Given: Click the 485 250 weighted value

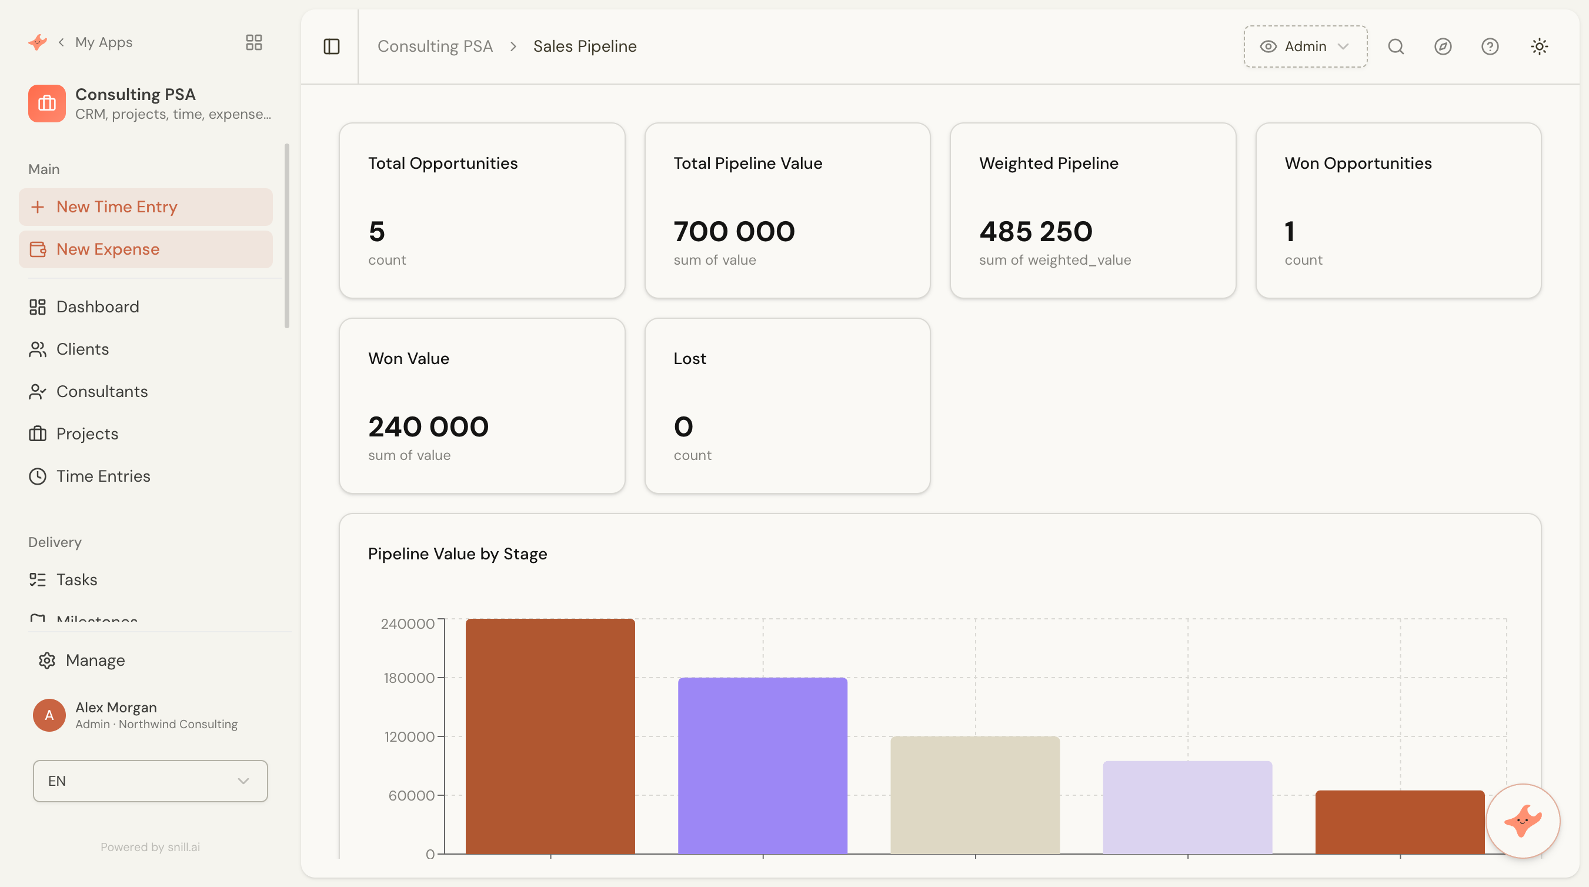Looking at the screenshot, I should 1036,231.
